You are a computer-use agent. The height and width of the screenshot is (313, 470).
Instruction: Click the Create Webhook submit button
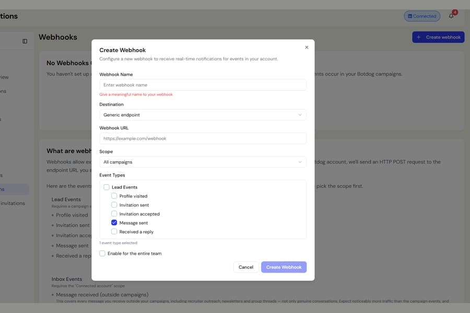pyautogui.click(x=284, y=267)
